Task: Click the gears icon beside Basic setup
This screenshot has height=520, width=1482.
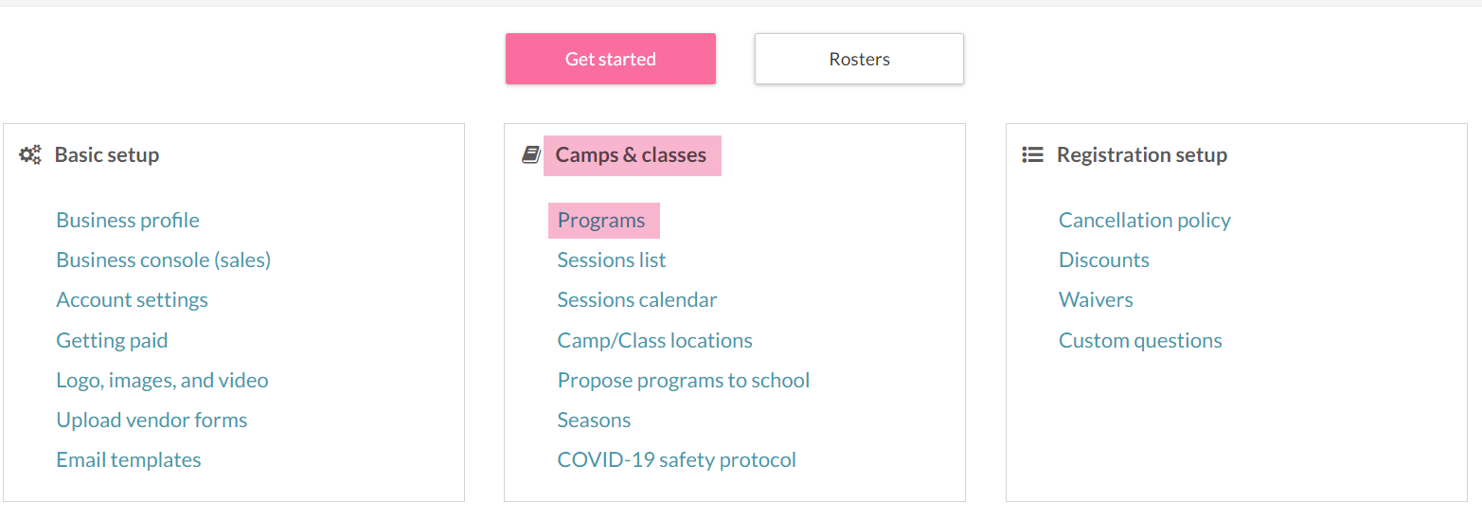Action: pyautogui.click(x=30, y=155)
